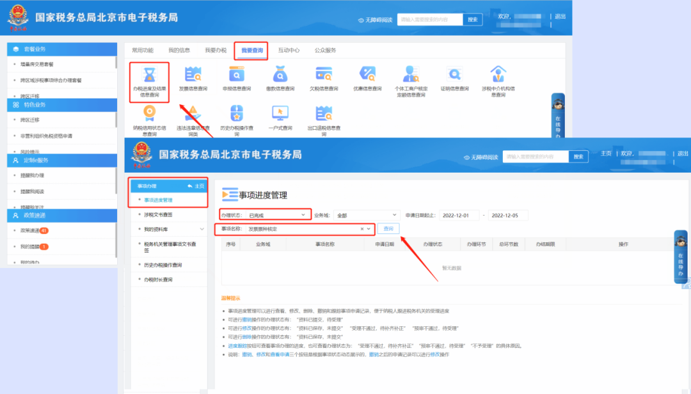Click 搜索 button in the back window header

point(472,19)
